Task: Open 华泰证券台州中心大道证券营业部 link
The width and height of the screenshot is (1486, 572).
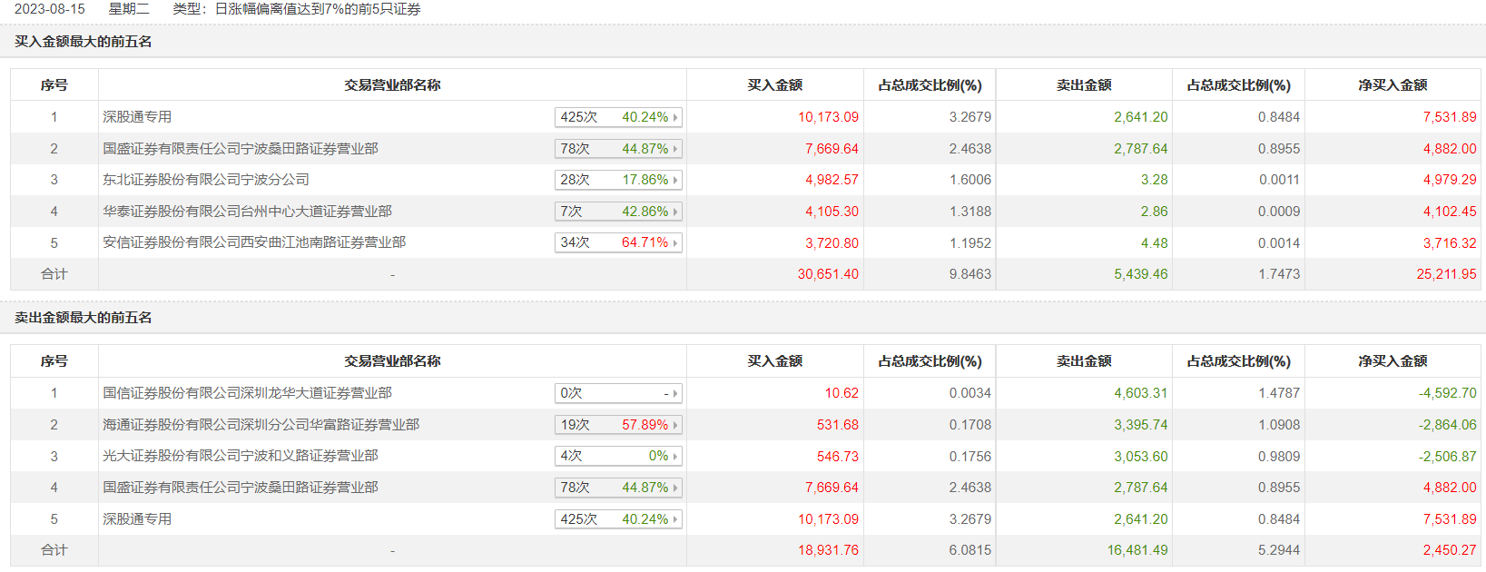Action: [247, 212]
